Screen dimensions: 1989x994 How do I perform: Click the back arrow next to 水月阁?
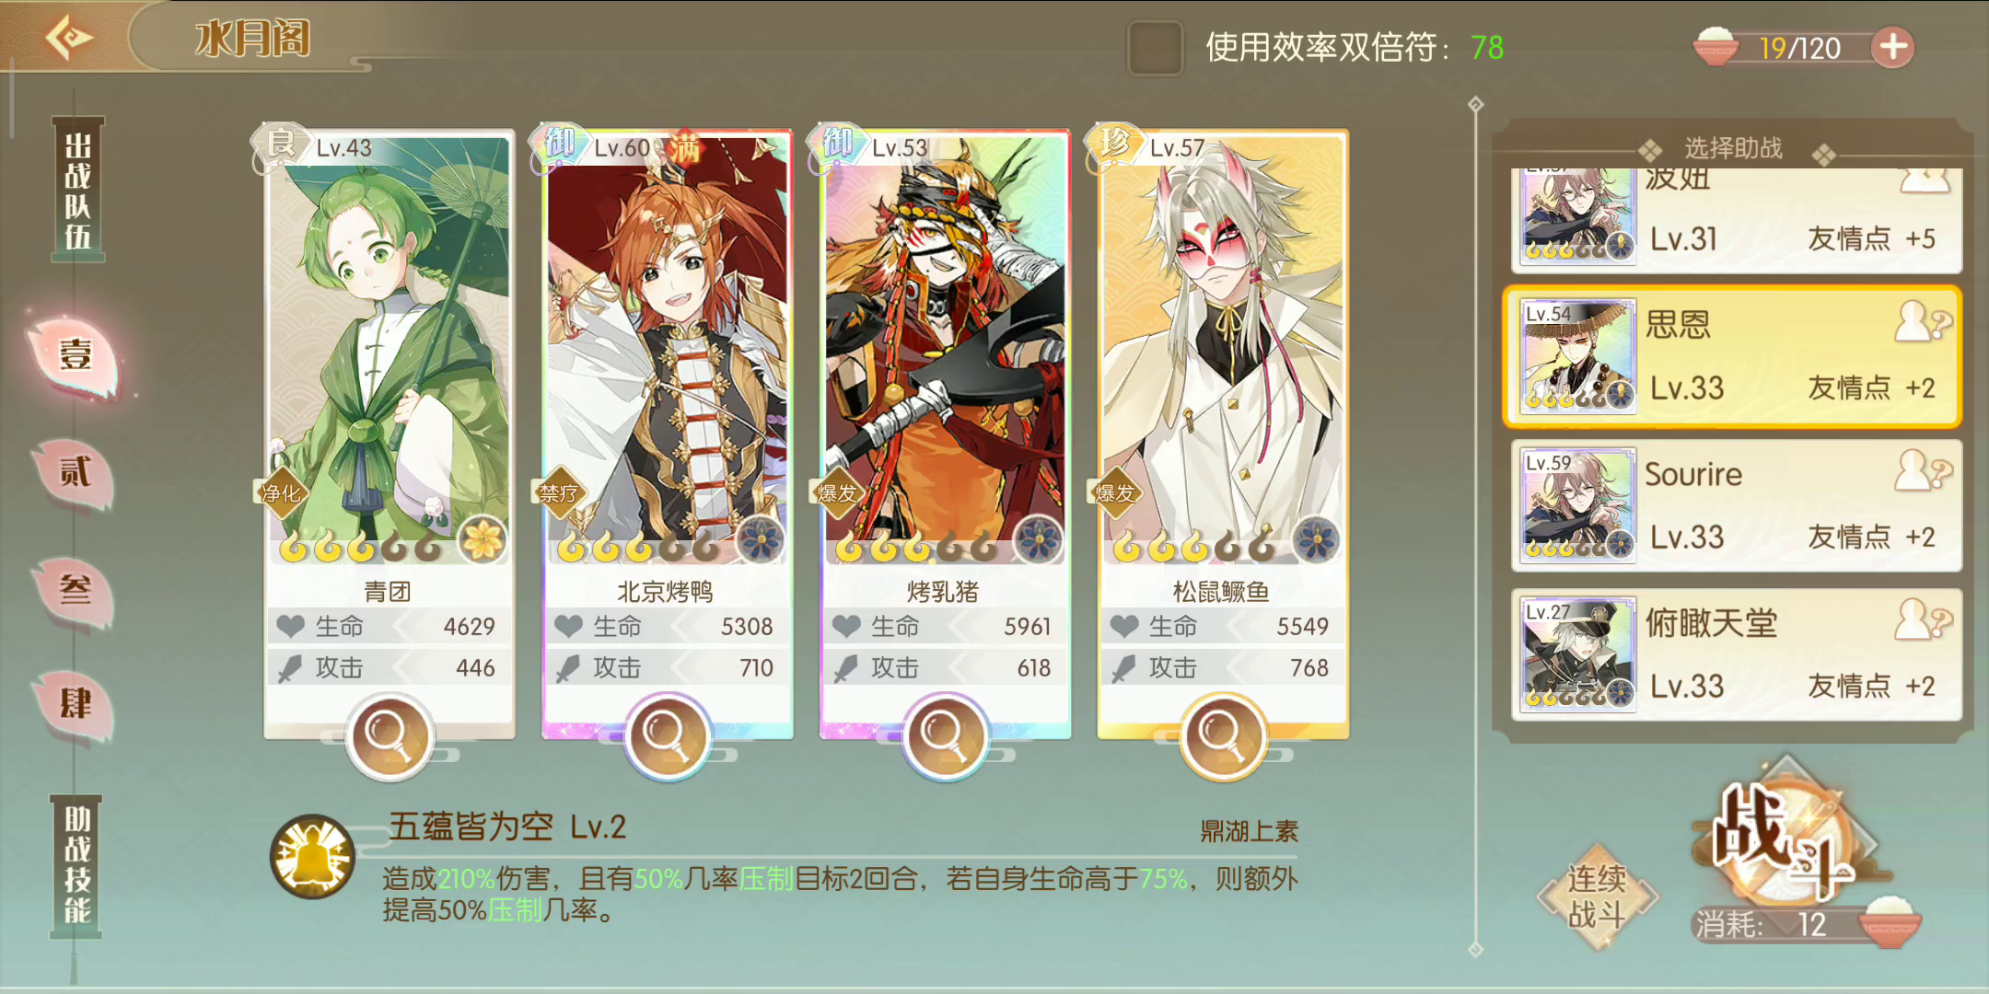tap(69, 38)
